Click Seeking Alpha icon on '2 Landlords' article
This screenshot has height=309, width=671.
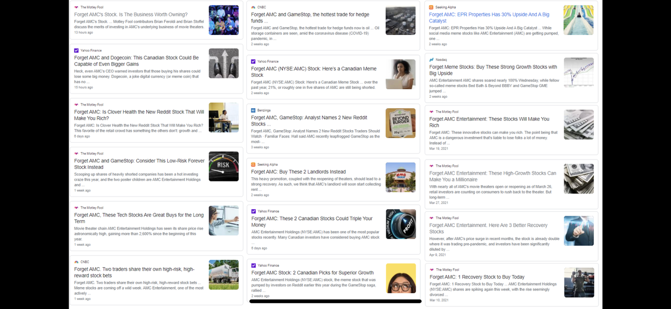tap(253, 164)
